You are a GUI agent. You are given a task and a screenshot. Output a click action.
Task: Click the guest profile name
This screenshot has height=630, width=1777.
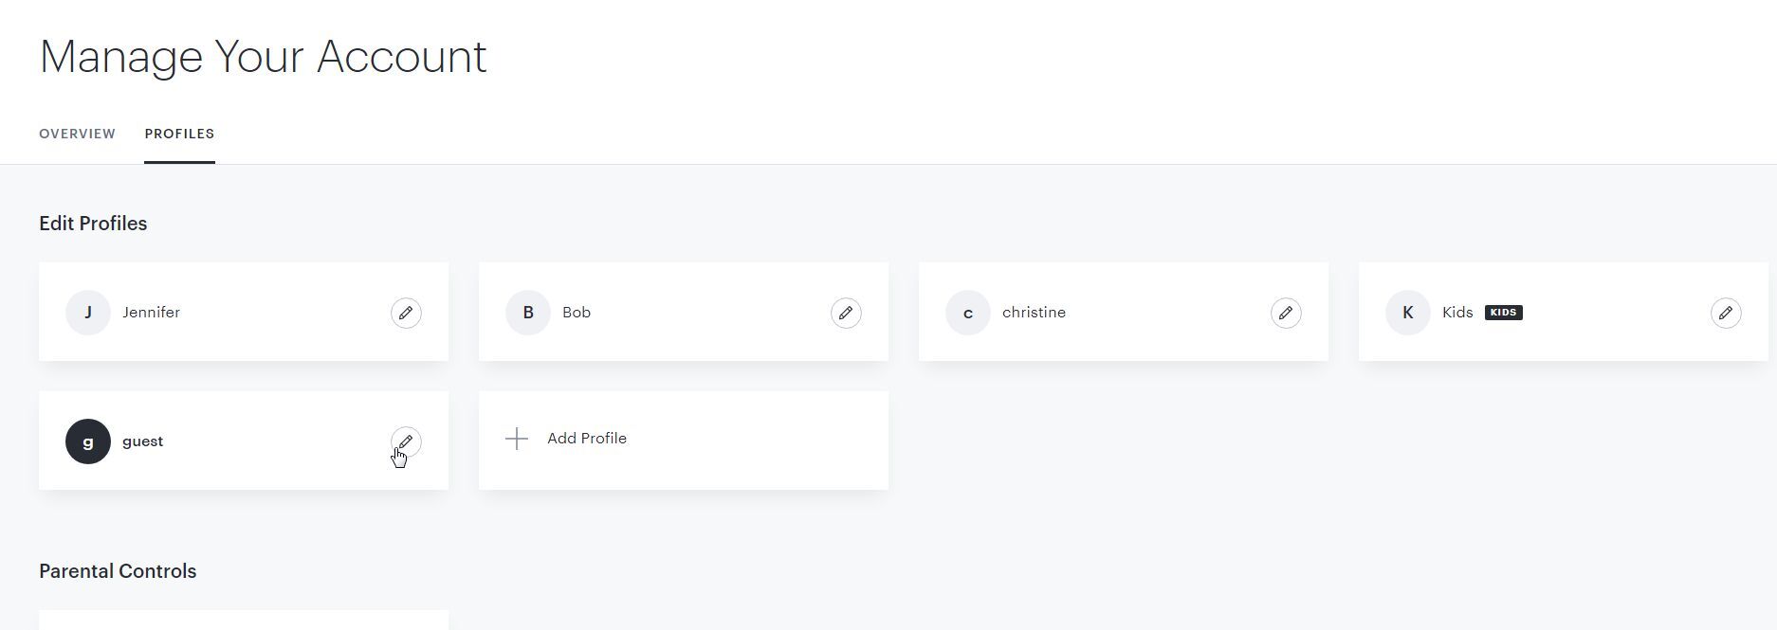(x=142, y=441)
